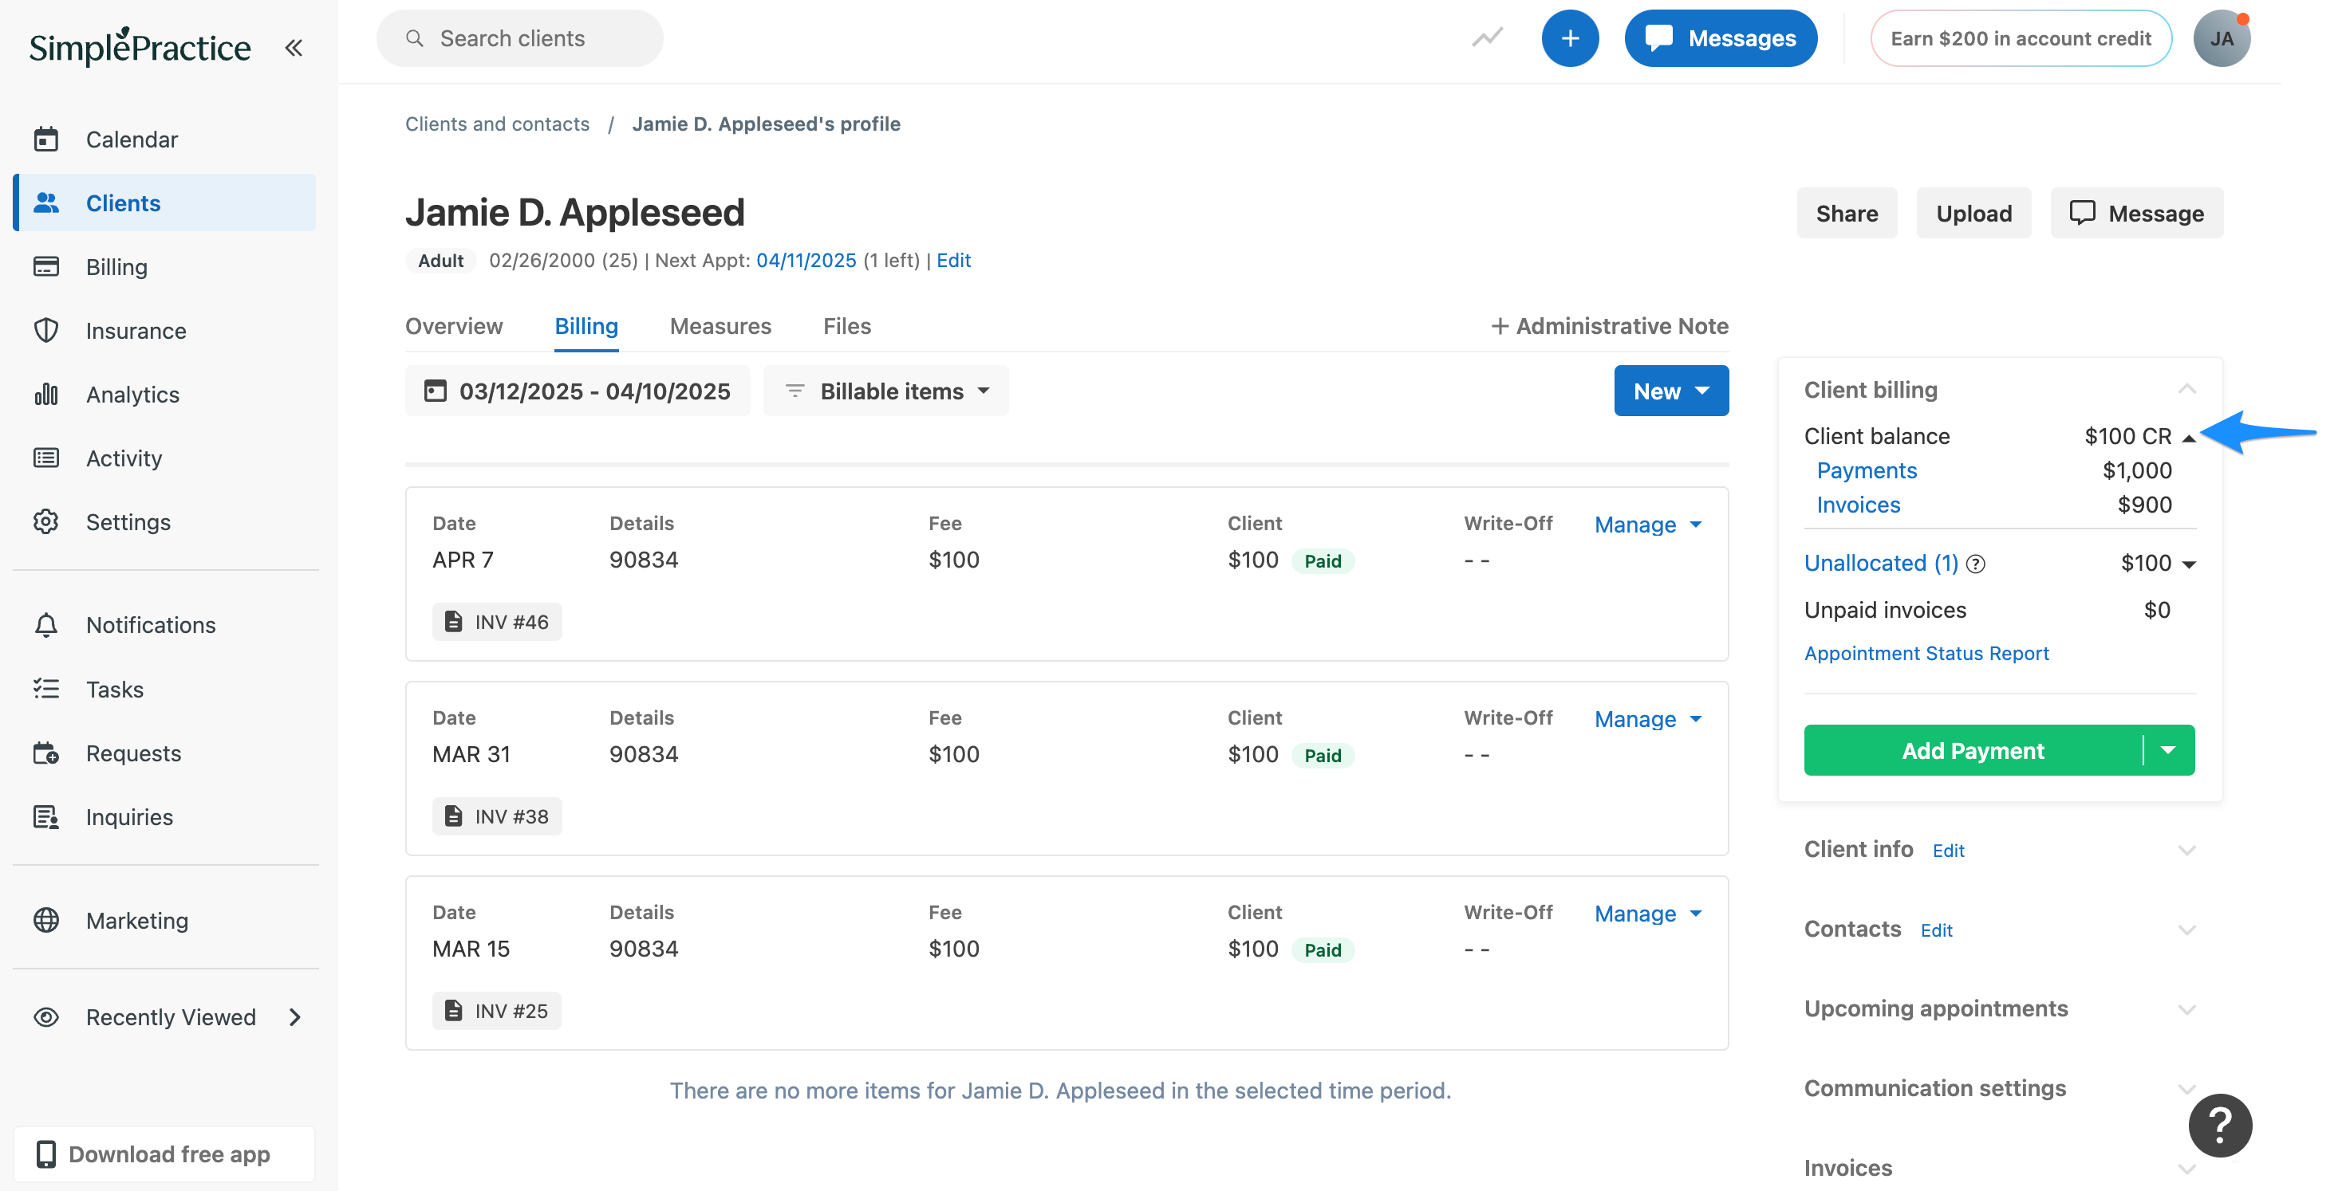Screen dimensions: 2350x1191
Task: Go to the Clients and contacts breadcrumb
Action: (x=497, y=124)
